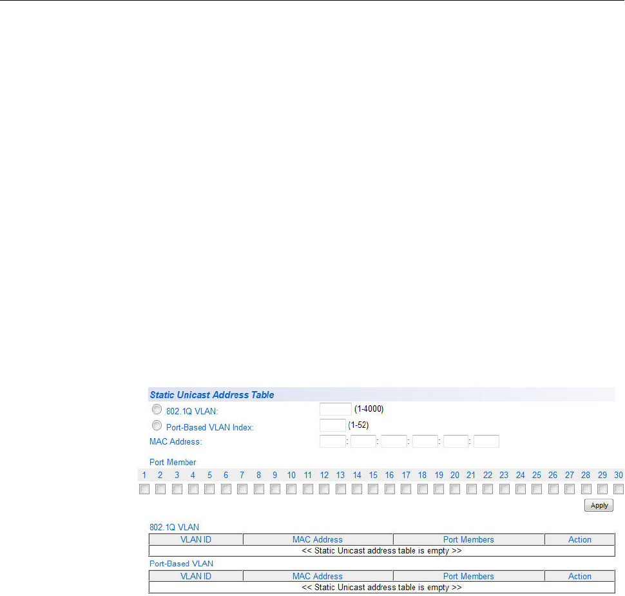Check port member 10 checkbox
Viewport: 625px width, 596px height.
(291, 489)
